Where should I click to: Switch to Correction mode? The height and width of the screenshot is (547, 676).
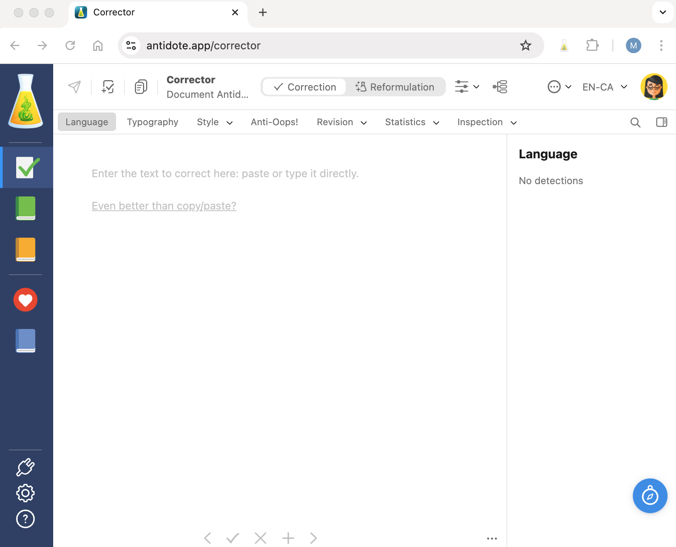click(304, 87)
